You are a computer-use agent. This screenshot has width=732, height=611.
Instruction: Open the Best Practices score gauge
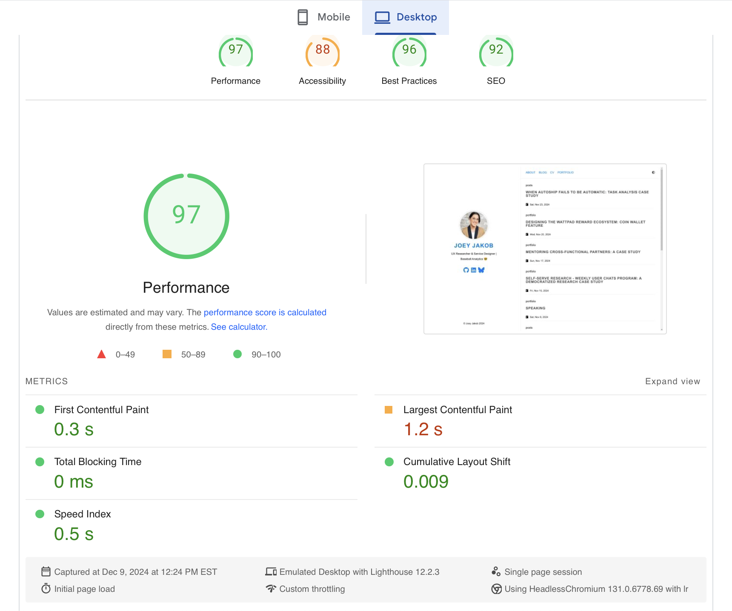(409, 51)
